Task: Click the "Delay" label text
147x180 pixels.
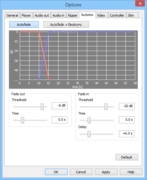Action: (83, 127)
